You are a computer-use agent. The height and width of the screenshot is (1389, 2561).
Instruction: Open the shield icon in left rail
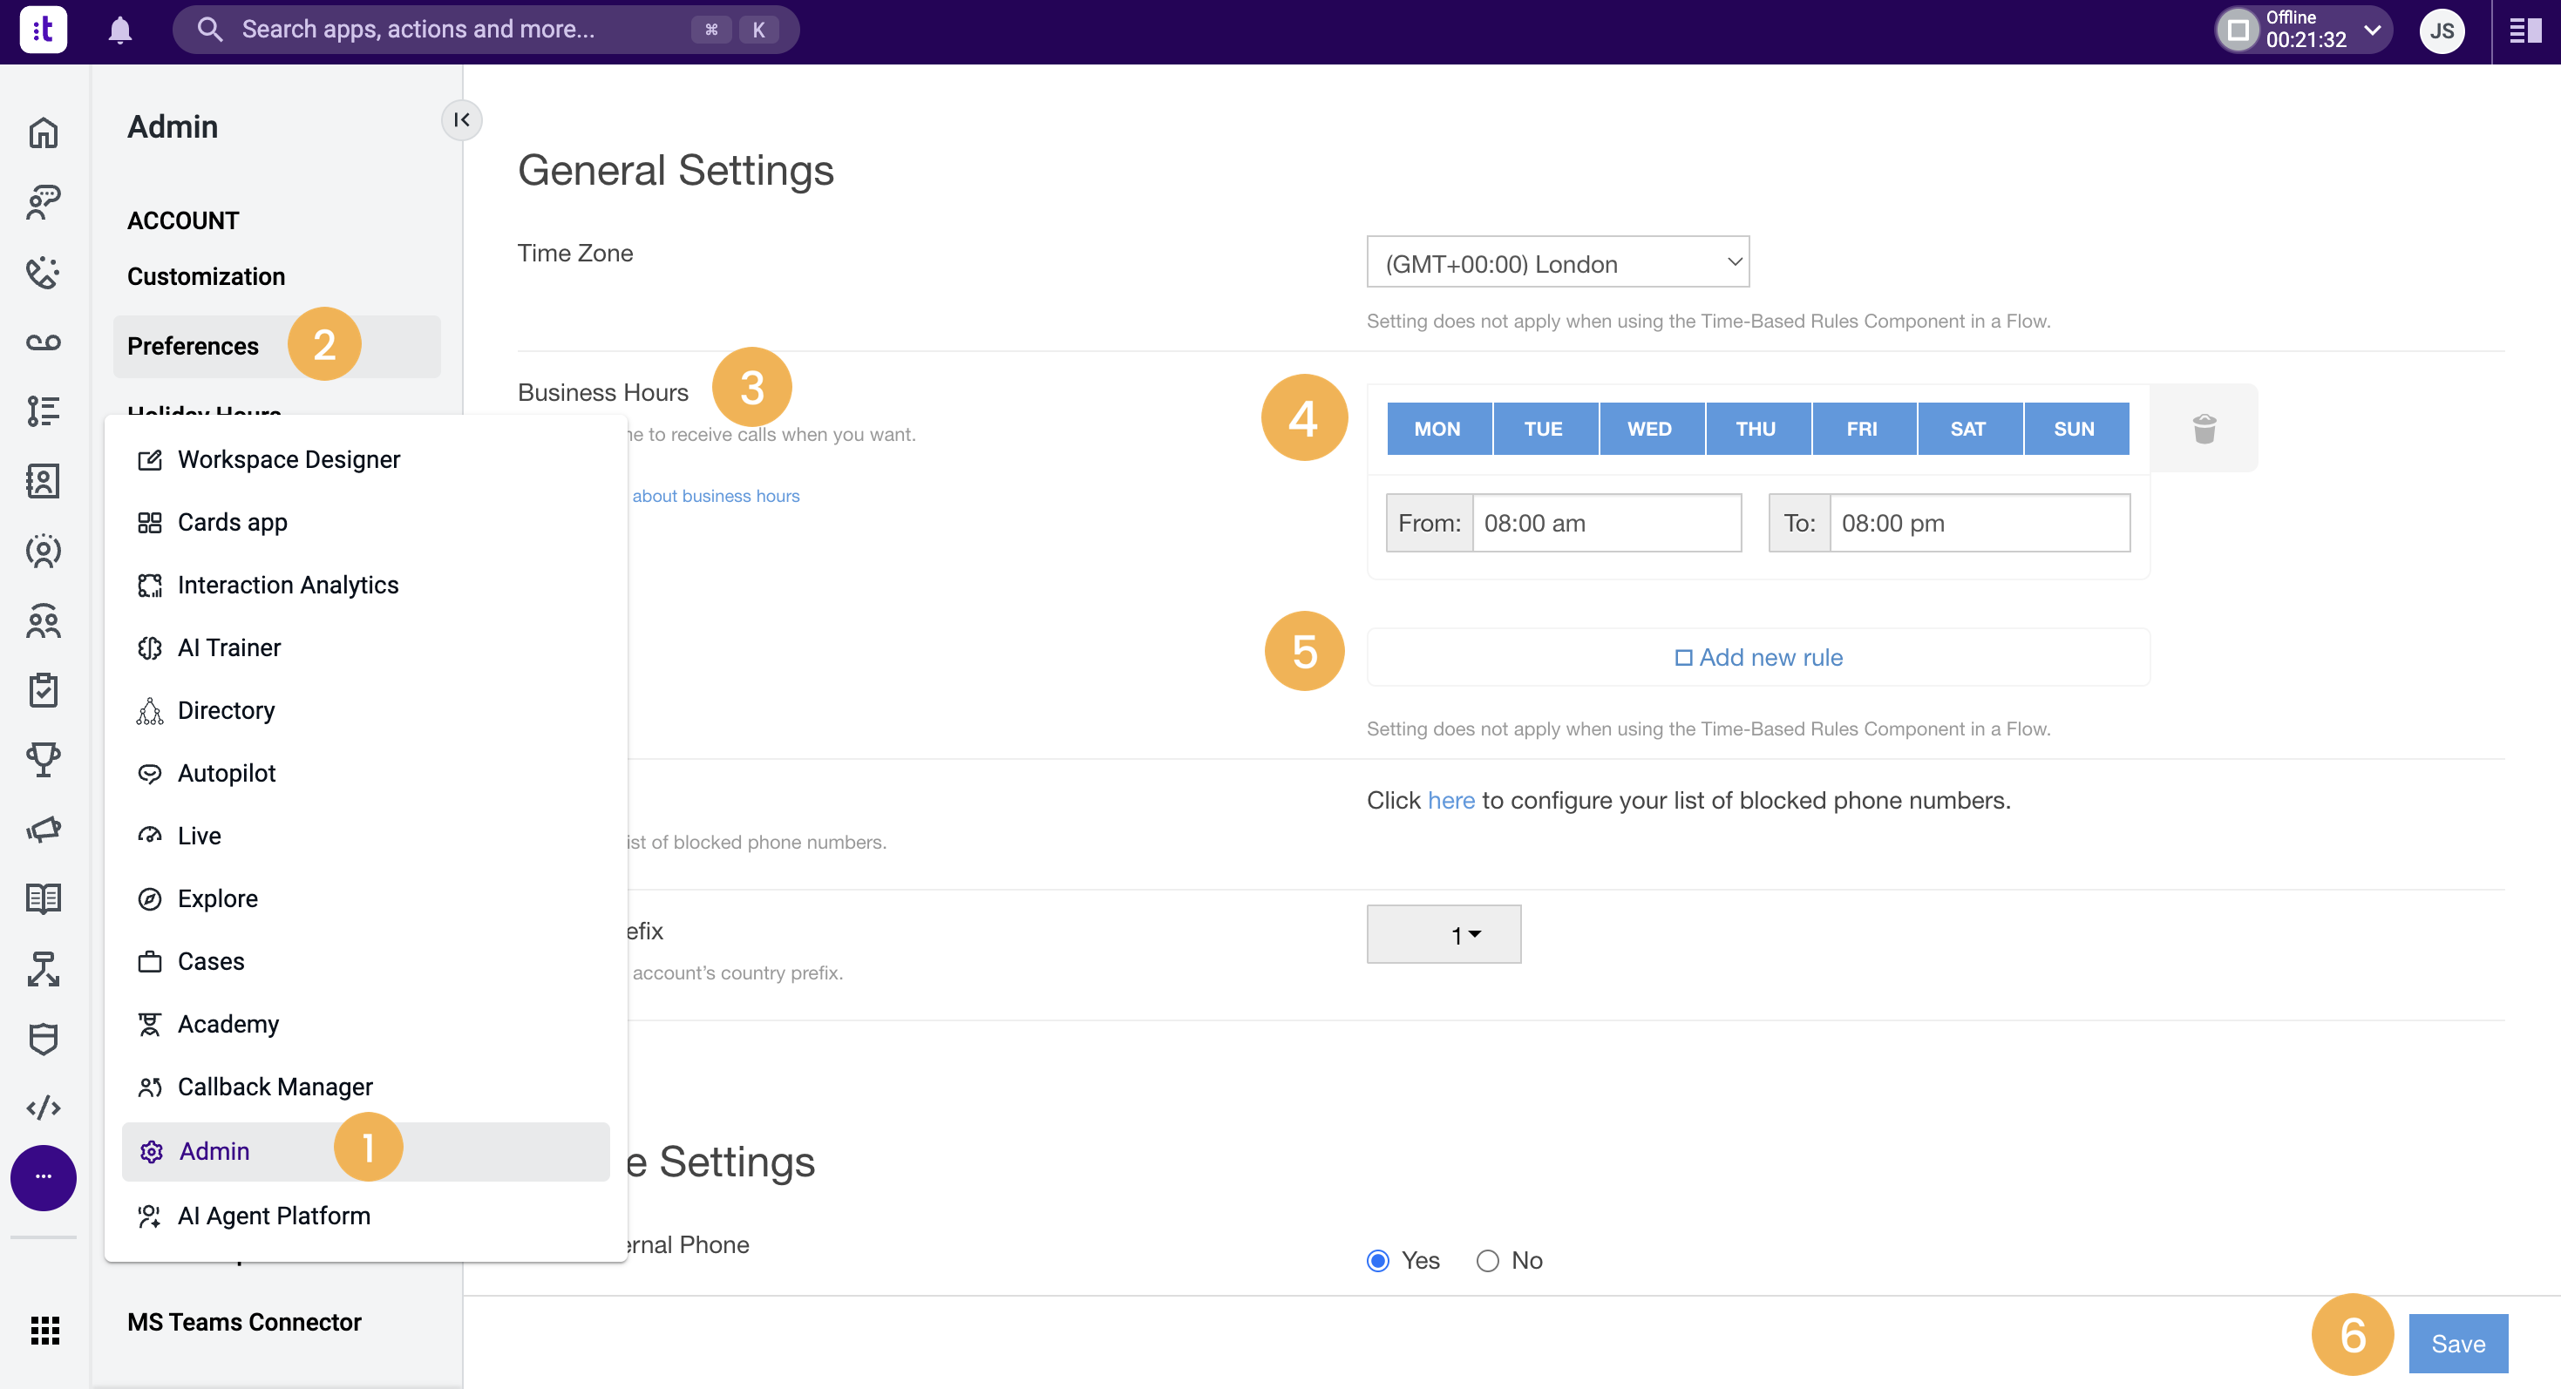click(44, 1040)
